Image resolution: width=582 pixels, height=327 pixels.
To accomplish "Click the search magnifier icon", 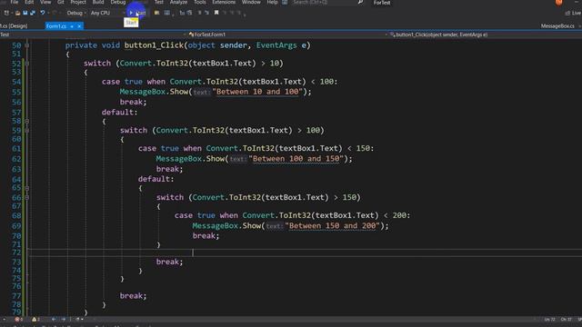I will (x=360, y=2).
